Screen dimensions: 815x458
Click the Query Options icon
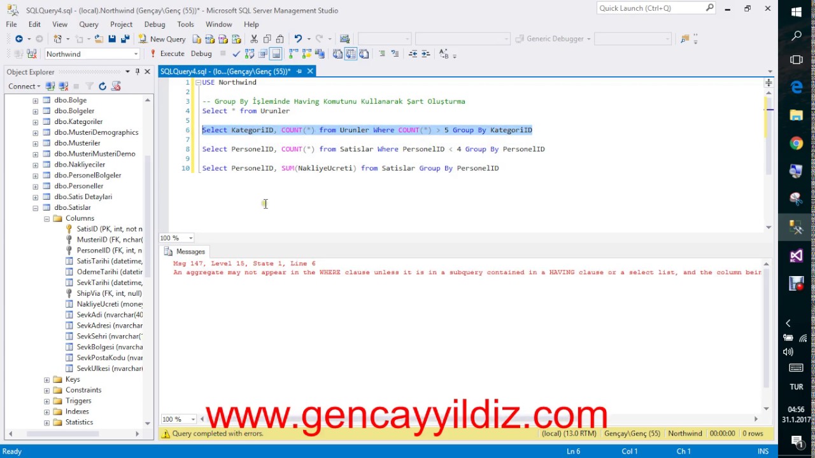pyautogui.click(x=262, y=54)
